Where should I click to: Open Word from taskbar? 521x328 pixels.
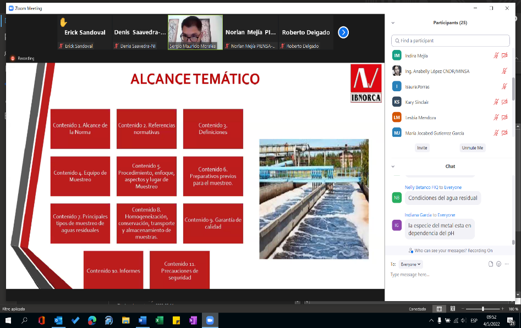[142, 320]
